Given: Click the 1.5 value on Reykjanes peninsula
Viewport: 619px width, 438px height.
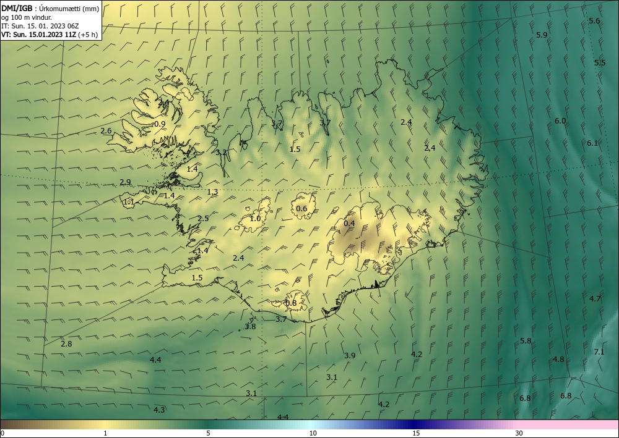Looking at the screenshot, I should [197, 278].
